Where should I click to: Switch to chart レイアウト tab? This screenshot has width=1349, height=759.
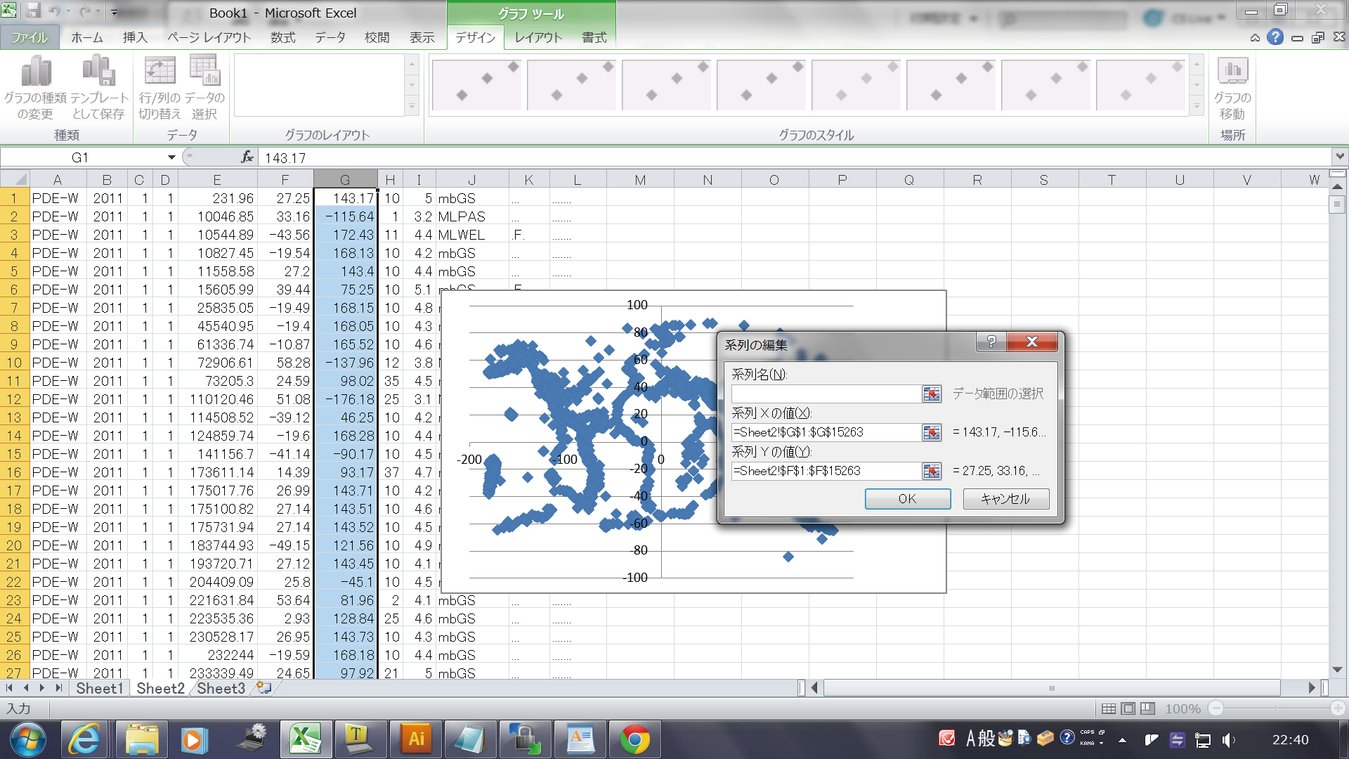pos(538,38)
